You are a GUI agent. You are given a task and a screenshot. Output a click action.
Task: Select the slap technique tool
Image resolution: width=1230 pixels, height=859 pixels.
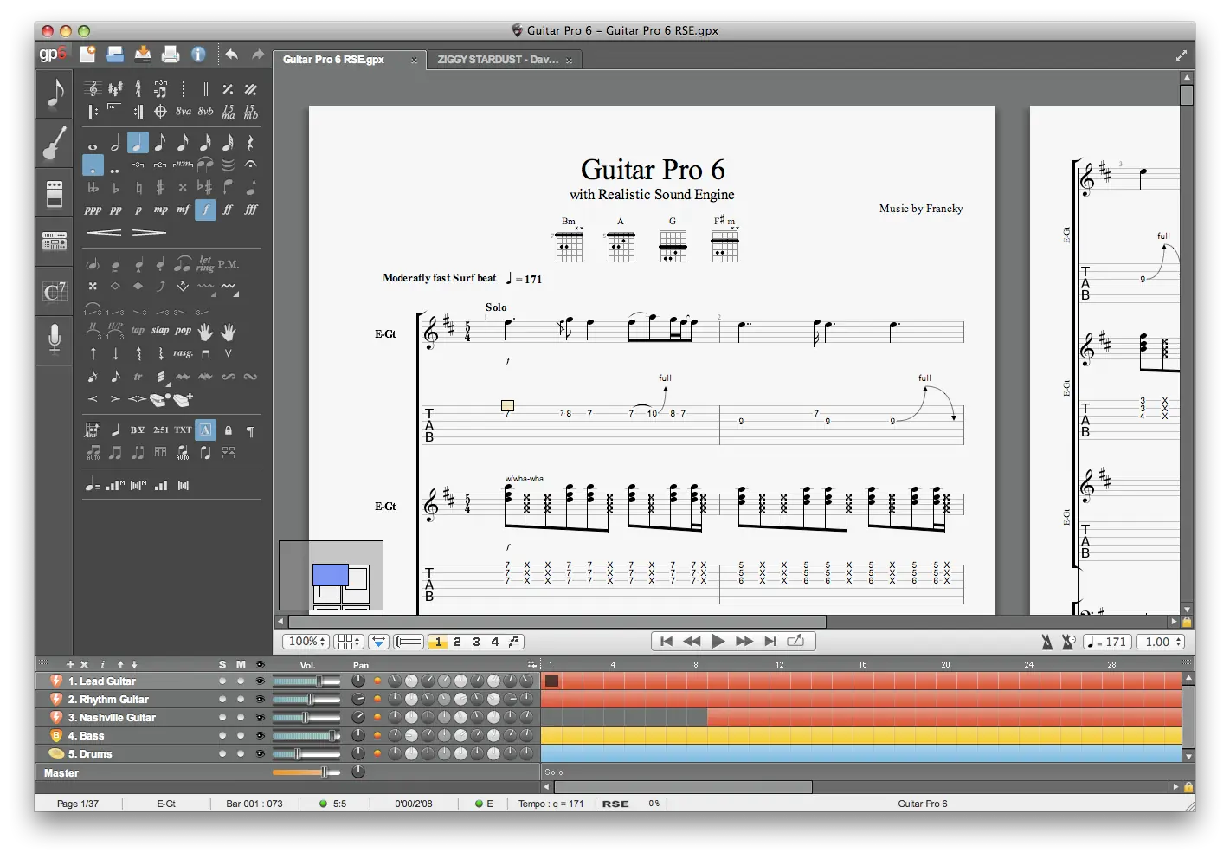[x=160, y=330]
